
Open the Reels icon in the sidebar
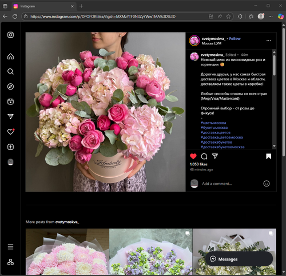coord(10,102)
